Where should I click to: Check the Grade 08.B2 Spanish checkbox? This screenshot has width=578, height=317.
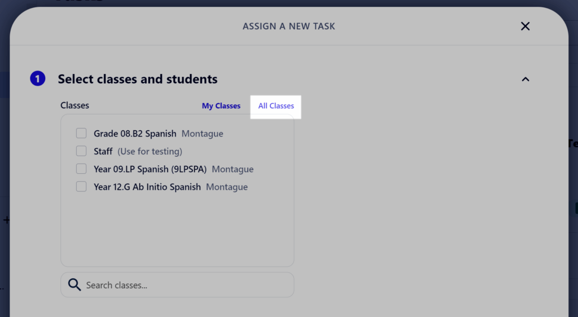pyautogui.click(x=81, y=133)
